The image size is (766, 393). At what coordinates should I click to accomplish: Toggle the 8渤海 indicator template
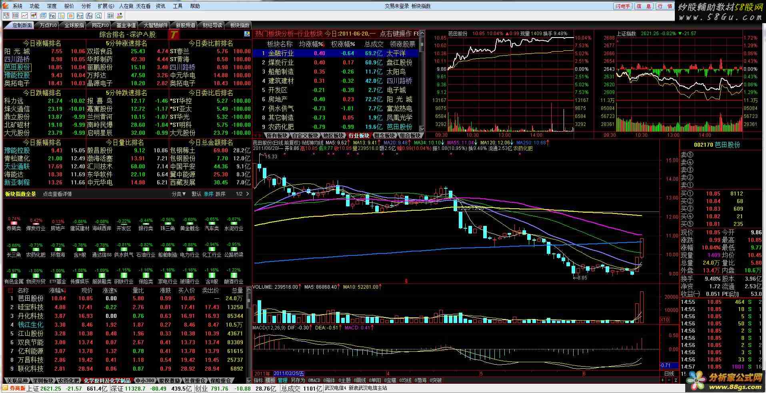[420, 380]
